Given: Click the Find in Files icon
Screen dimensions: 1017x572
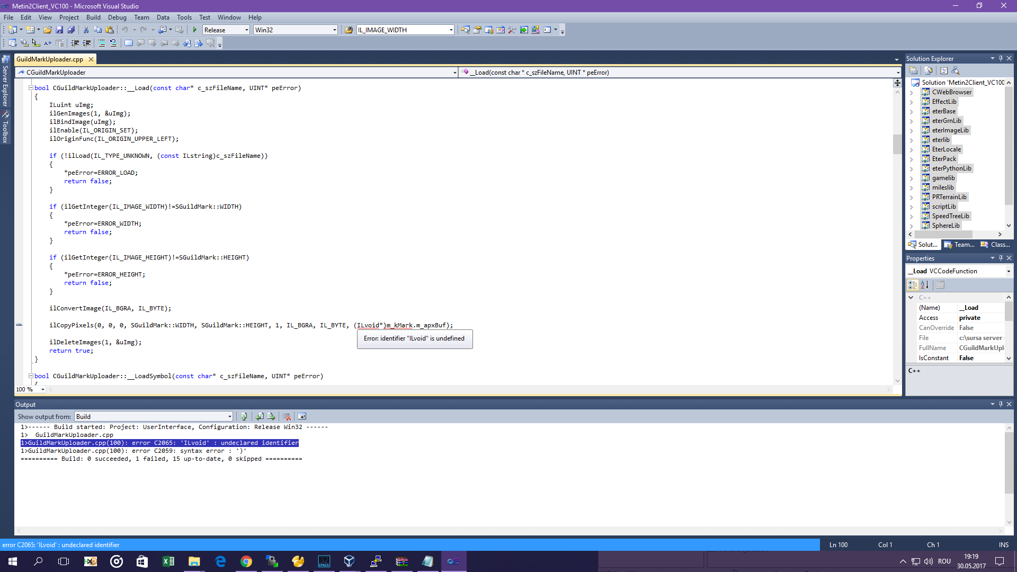Looking at the screenshot, I should (x=349, y=30).
